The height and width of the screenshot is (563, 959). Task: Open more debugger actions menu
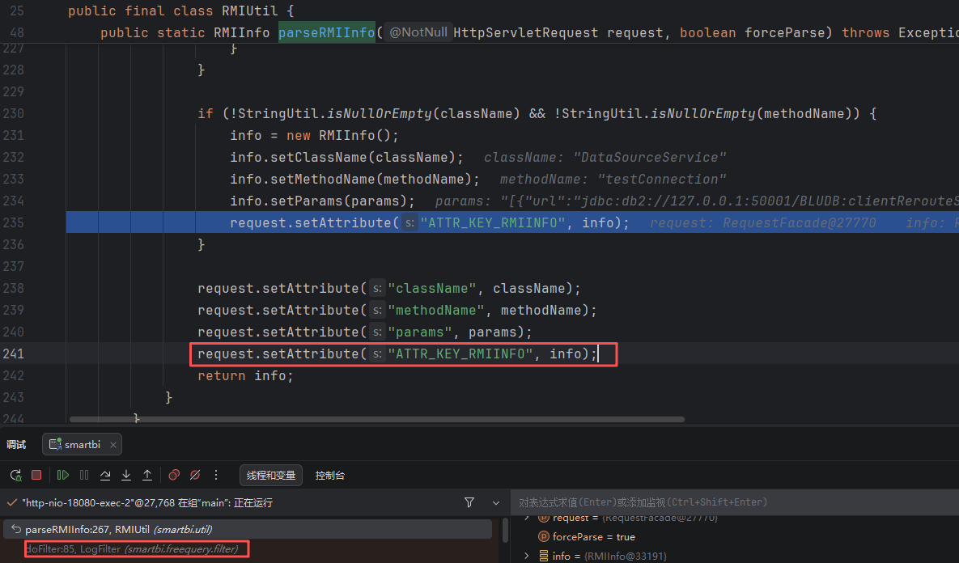tap(216, 476)
